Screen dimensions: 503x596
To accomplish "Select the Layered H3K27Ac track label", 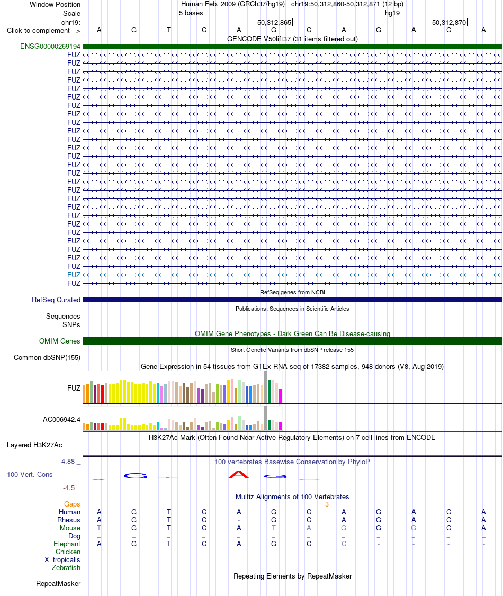I will pyautogui.click(x=34, y=445).
